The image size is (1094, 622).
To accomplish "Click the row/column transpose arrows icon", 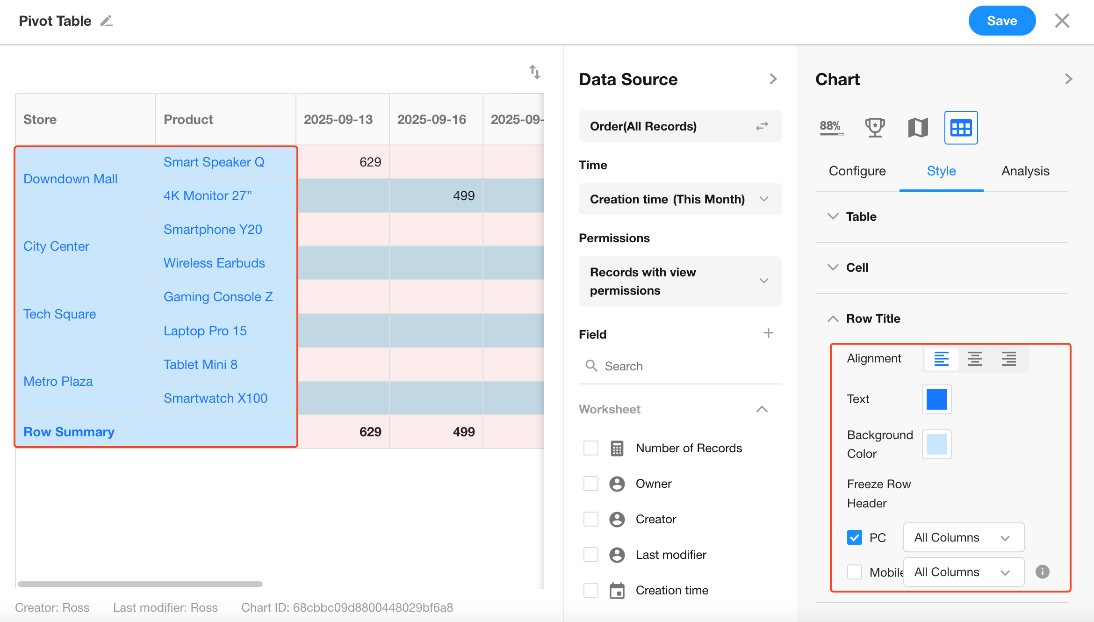I will point(534,72).
